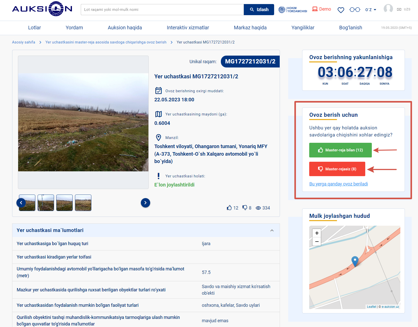Image resolution: width=418 pixels, height=327 pixels.
Task: Toggle the glasses accessibility mode icon
Action: 355,10
